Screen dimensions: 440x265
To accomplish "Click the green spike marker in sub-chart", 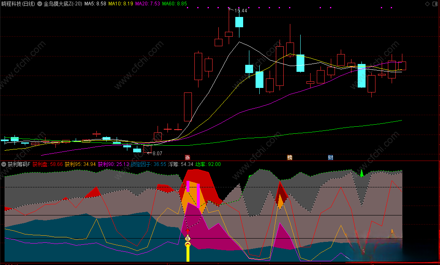I will click(362, 173).
